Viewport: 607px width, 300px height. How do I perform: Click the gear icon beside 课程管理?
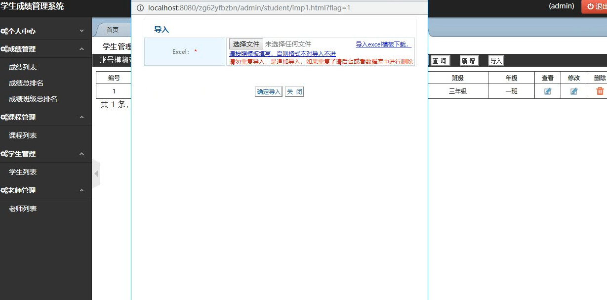[4, 117]
